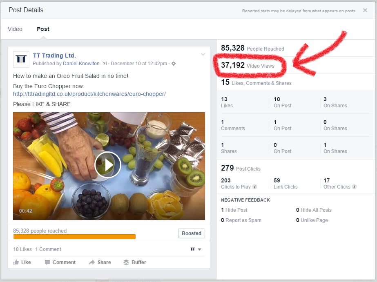Open Daniel Knowlton's profile link
Viewport: 377px width, 282px height.
point(81,64)
